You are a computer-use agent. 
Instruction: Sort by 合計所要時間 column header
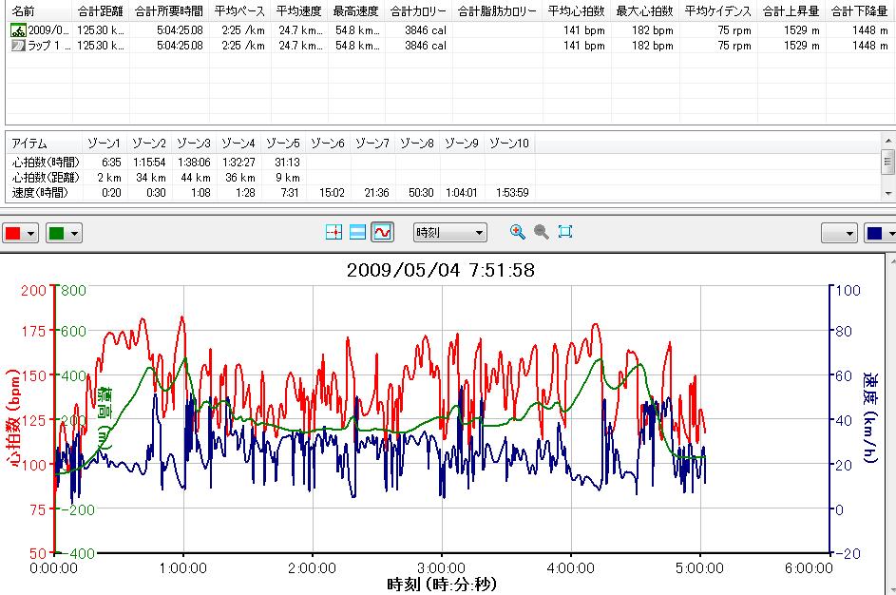click(x=169, y=10)
